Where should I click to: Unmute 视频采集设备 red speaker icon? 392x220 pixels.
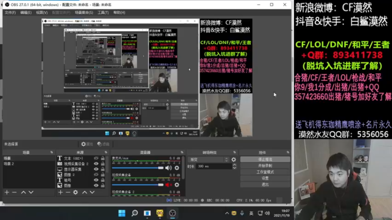coord(169,185)
